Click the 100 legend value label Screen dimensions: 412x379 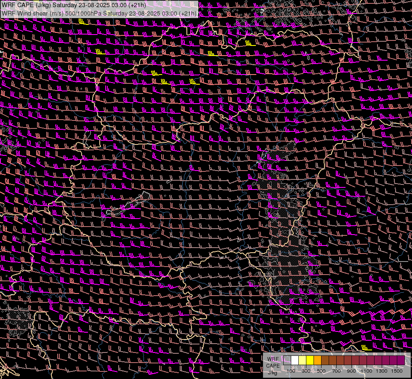click(291, 371)
